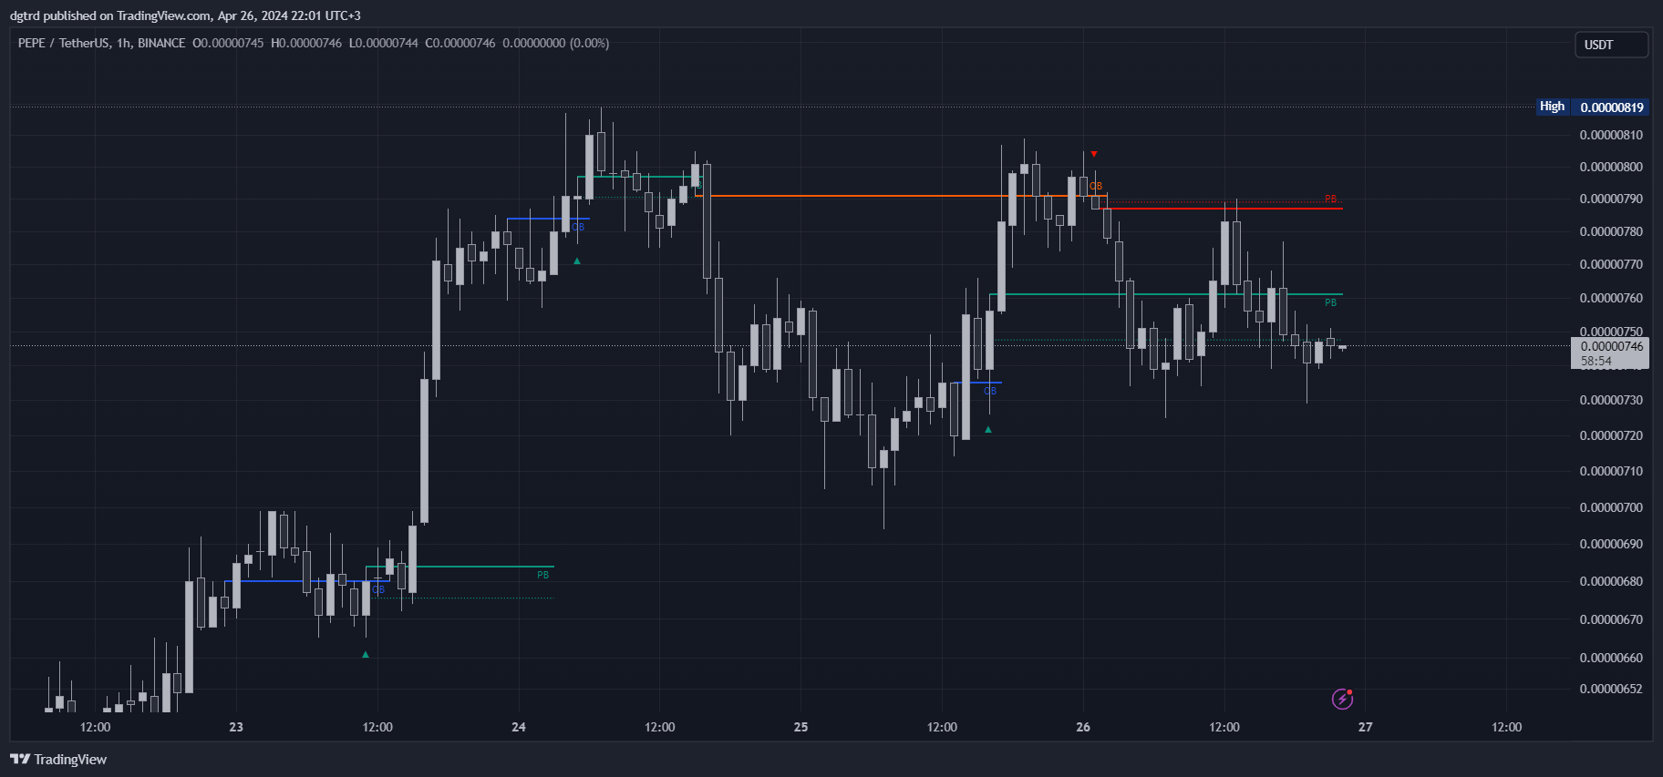1663x777 pixels.
Task: Click the lightning bolt flash icon
Action: (x=1342, y=699)
